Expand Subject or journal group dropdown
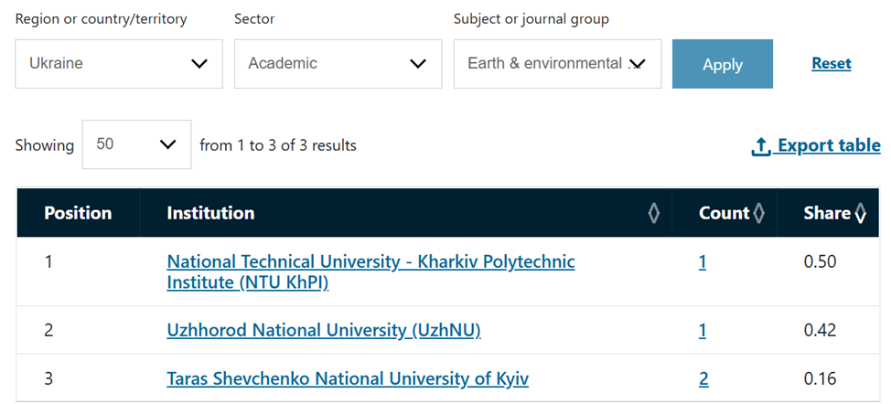Viewport: 891px width, 404px height. (557, 64)
